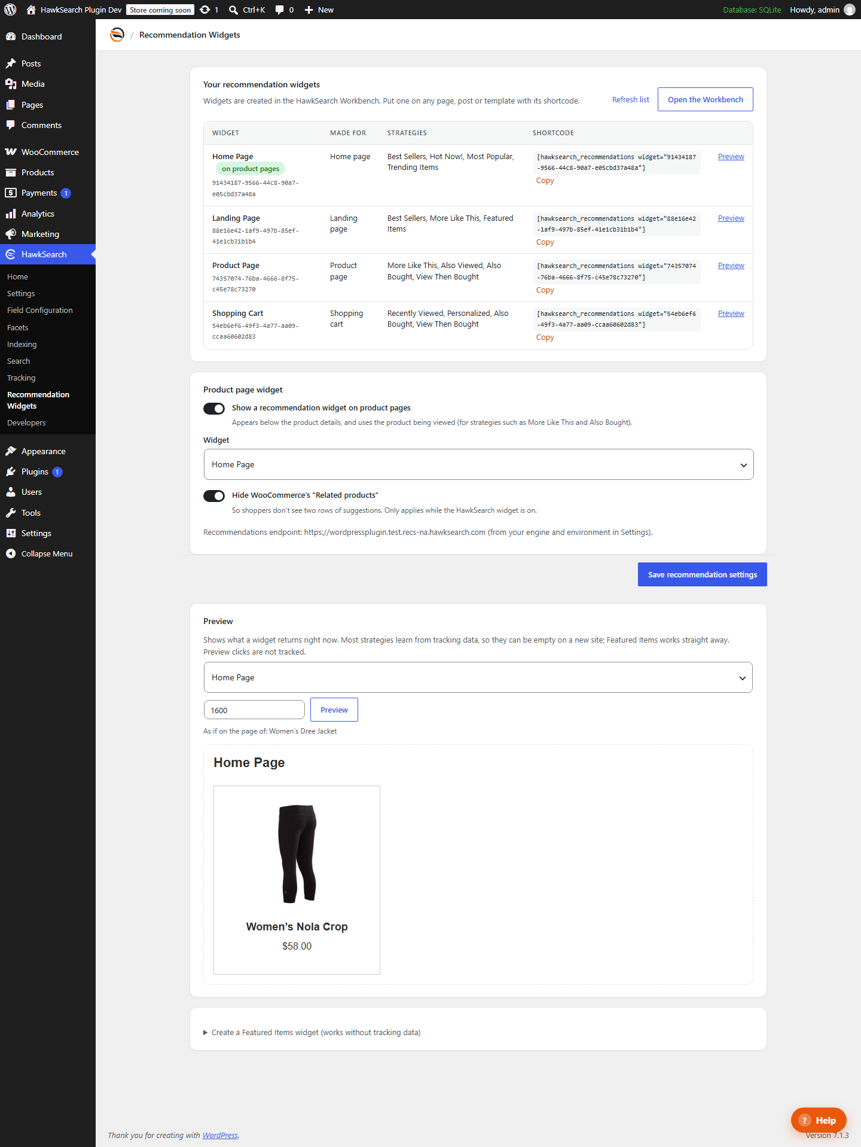Click the updates icon in admin bar
861x1147 pixels.
(x=205, y=10)
